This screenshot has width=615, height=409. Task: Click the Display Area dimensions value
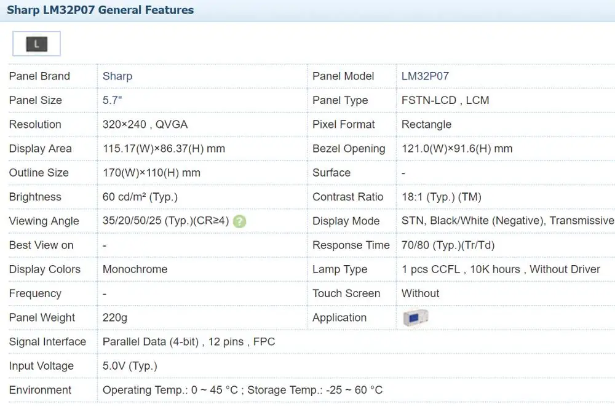[164, 149]
